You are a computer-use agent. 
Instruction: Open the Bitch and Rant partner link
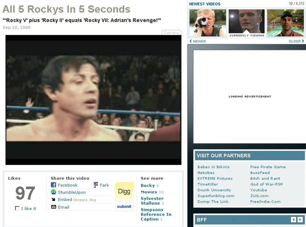[x=265, y=178]
